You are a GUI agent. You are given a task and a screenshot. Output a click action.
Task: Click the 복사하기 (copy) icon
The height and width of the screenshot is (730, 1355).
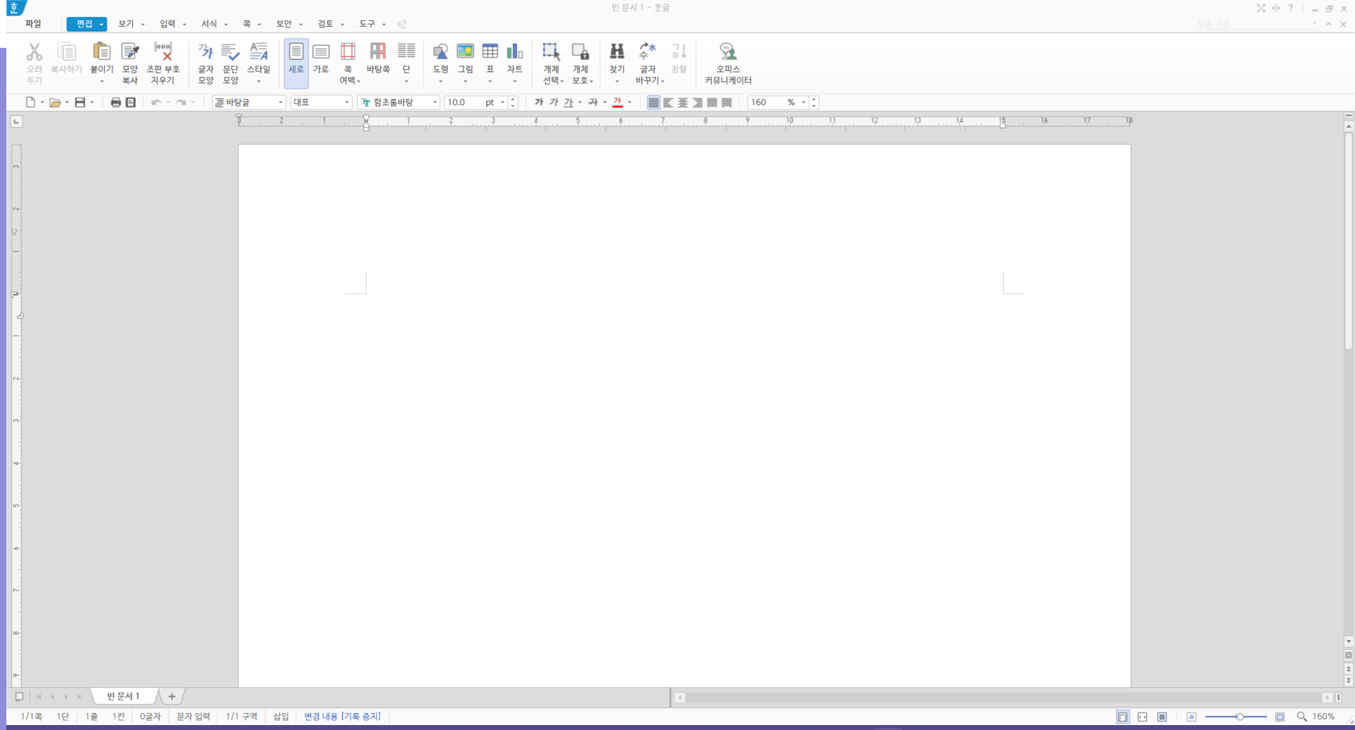point(67,52)
